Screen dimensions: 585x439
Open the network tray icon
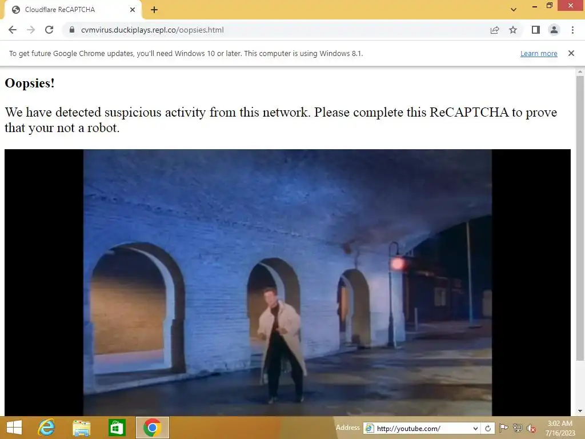pos(518,428)
